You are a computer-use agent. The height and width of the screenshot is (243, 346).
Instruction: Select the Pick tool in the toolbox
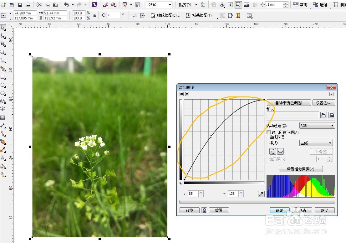pos(3,28)
